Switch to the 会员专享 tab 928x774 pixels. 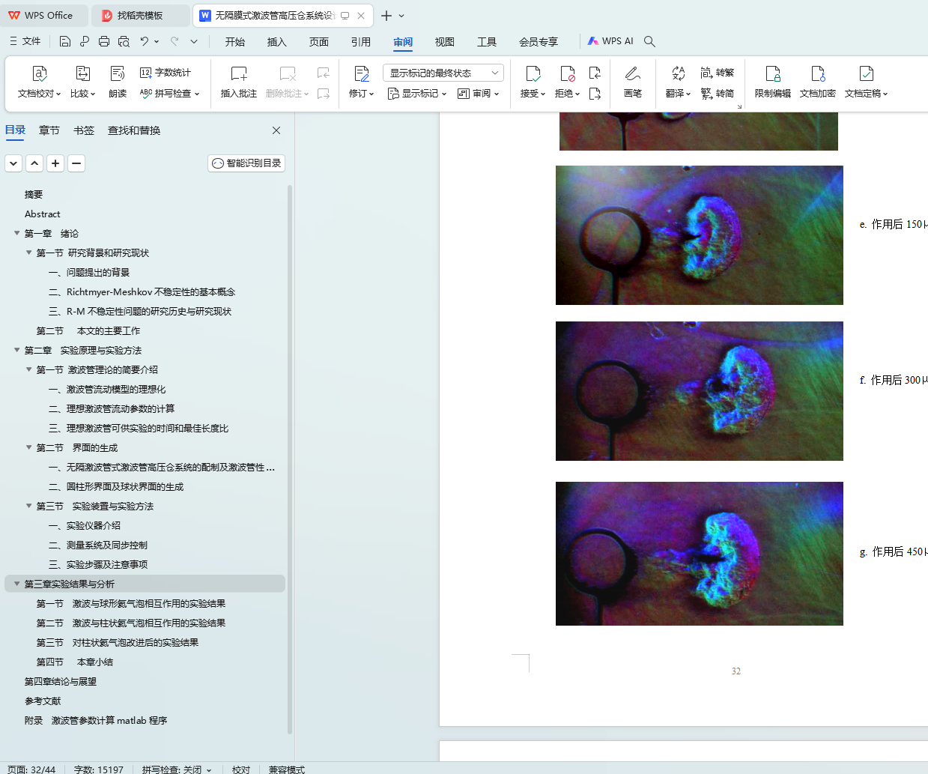click(539, 42)
